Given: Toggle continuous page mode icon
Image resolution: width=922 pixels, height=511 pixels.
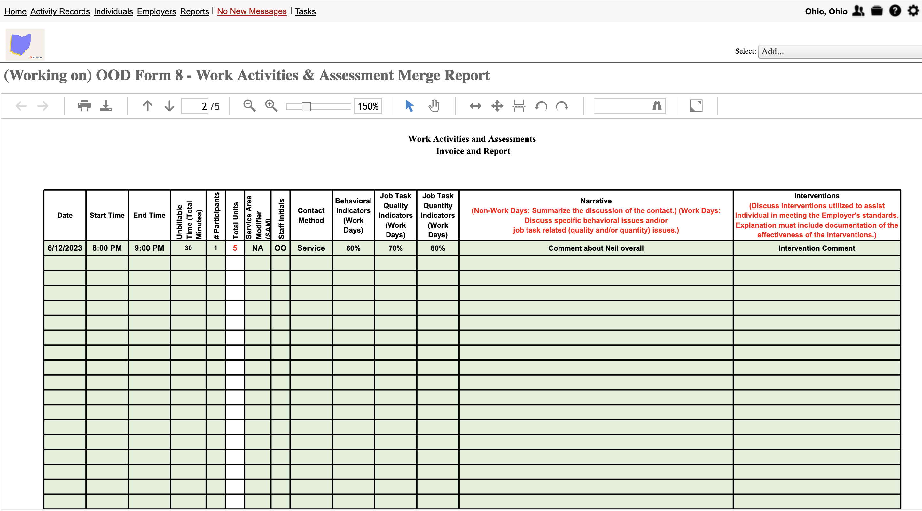Looking at the screenshot, I should (519, 106).
